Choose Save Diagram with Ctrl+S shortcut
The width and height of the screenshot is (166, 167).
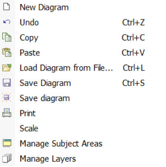coord(83,83)
